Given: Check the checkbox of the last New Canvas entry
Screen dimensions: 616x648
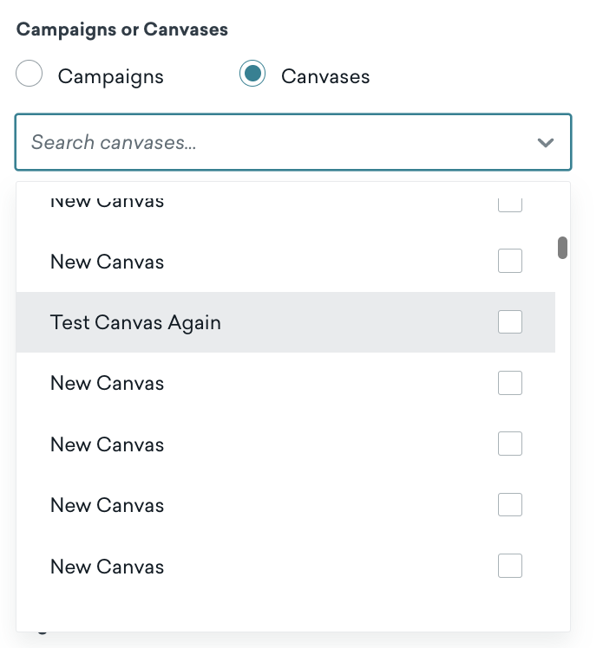Looking at the screenshot, I should pyautogui.click(x=509, y=566).
